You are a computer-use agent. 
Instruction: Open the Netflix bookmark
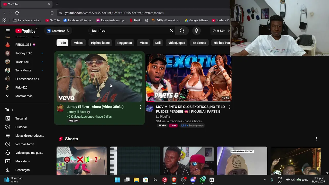point(135,20)
